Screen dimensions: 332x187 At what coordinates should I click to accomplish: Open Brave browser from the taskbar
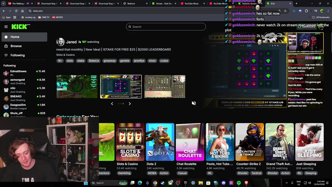[246, 183]
